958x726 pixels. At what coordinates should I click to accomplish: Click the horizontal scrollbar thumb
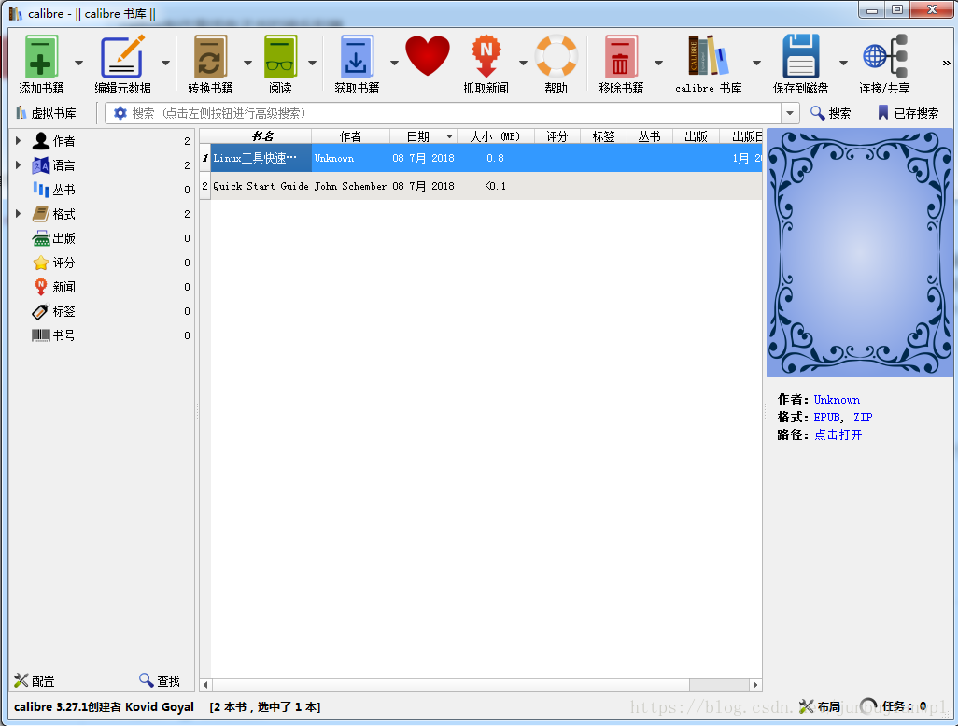click(x=451, y=685)
